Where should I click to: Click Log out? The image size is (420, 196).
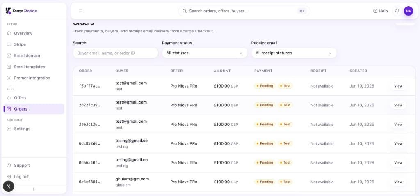(34, 177)
